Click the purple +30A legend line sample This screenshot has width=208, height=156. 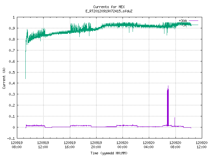193,20
